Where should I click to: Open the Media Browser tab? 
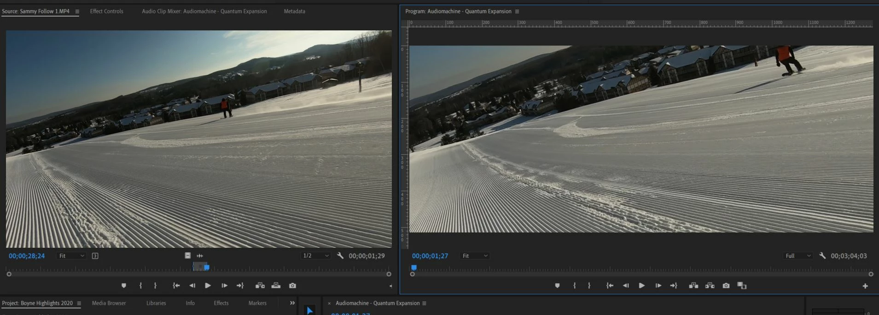pos(109,303)
